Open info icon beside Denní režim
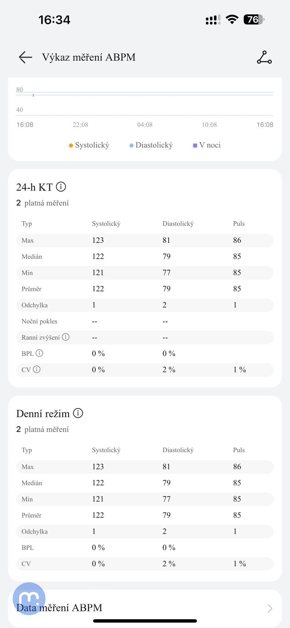290x628 pixels. [x=78, y=413]
